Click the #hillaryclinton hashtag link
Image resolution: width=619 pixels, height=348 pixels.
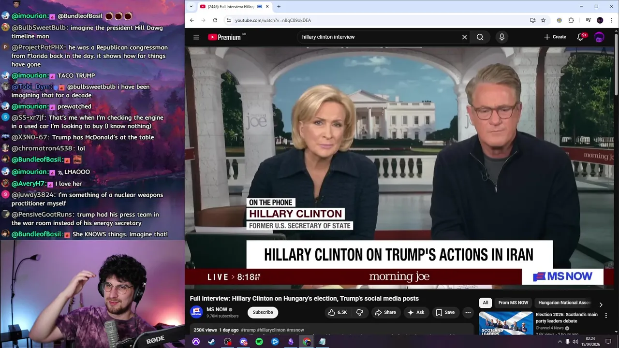coord(271,330)
